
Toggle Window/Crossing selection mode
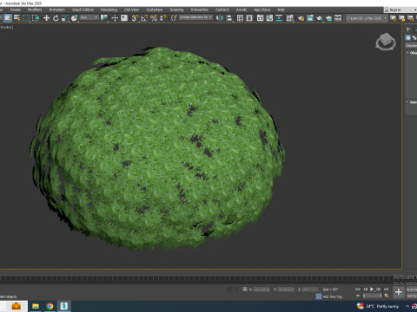tap(36, 18)
